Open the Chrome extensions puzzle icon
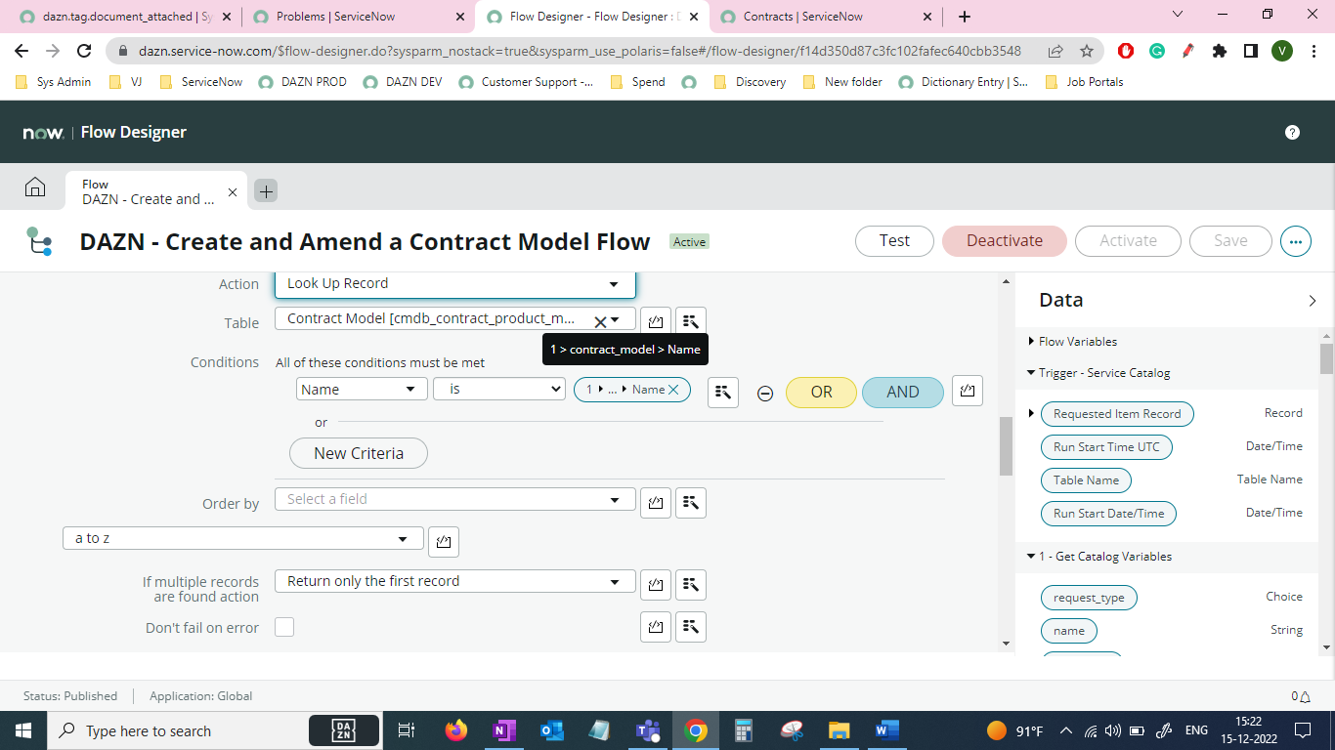This screenshot has width=1335, height=750. pos(1219,51)
